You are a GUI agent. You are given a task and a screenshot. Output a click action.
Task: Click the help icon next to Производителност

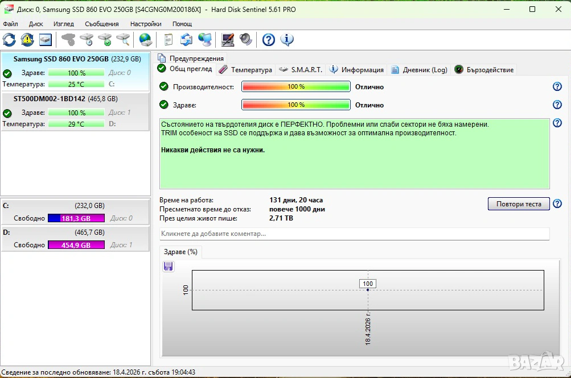557,86
